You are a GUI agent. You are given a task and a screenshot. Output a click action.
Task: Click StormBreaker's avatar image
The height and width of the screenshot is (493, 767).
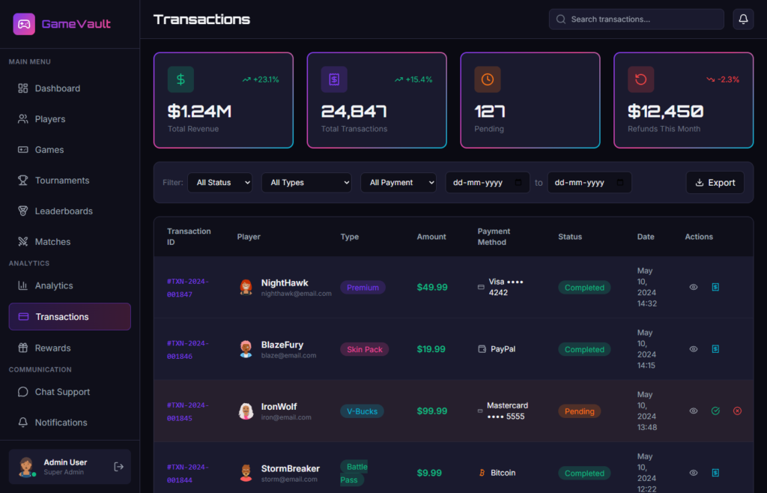pyautogui.click(x=246, y=473)
